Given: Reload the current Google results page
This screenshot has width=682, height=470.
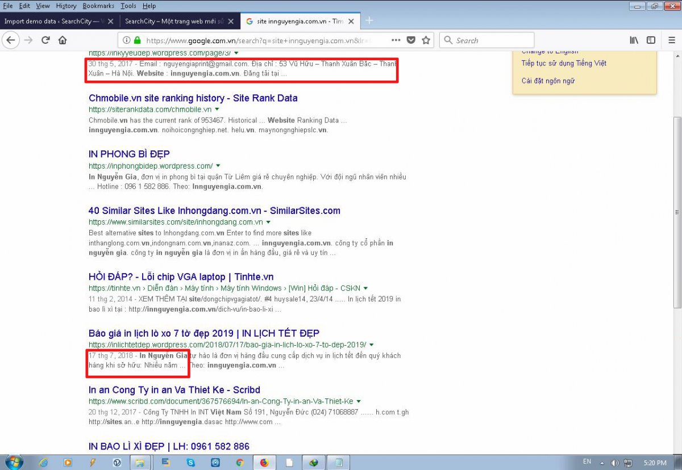Looking at the screenshot, I should point(45,40).
